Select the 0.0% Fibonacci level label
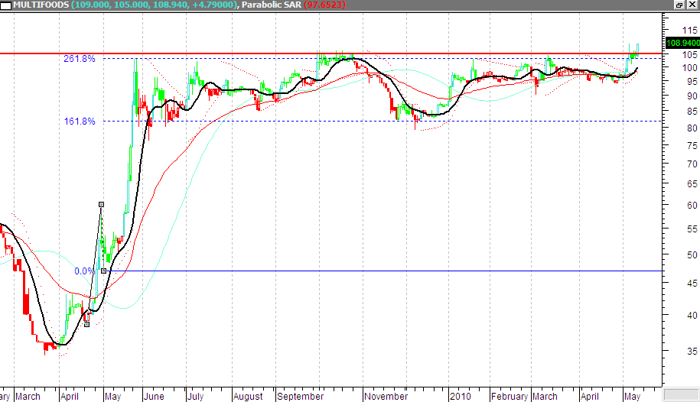Viewport: 700px width, 402px height. 84,271
